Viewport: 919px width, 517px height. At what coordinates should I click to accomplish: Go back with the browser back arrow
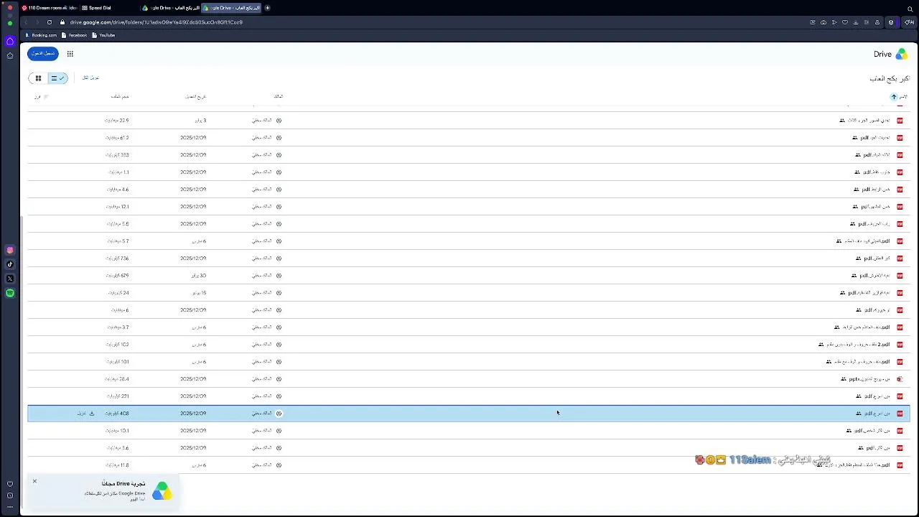27,22
